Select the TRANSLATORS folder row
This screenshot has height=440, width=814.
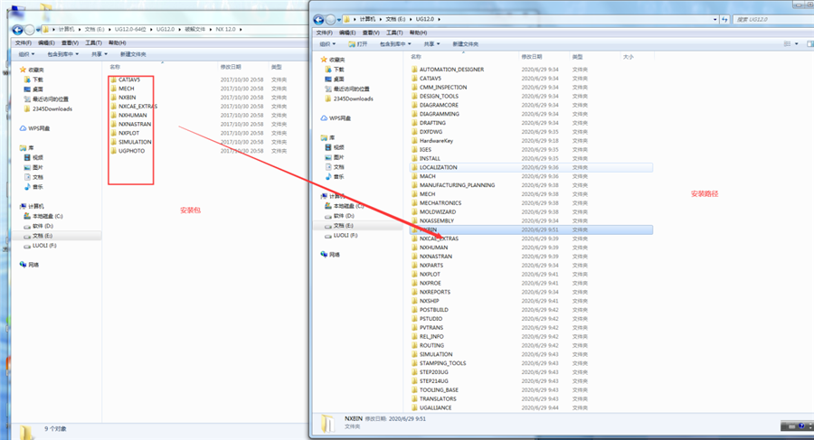pyautogui.click(x=531, y=398)
